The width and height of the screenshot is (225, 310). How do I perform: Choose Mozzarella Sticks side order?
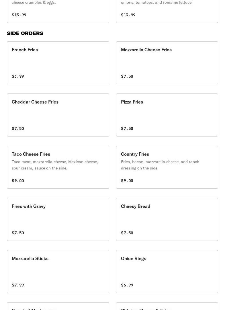(58, 272)
